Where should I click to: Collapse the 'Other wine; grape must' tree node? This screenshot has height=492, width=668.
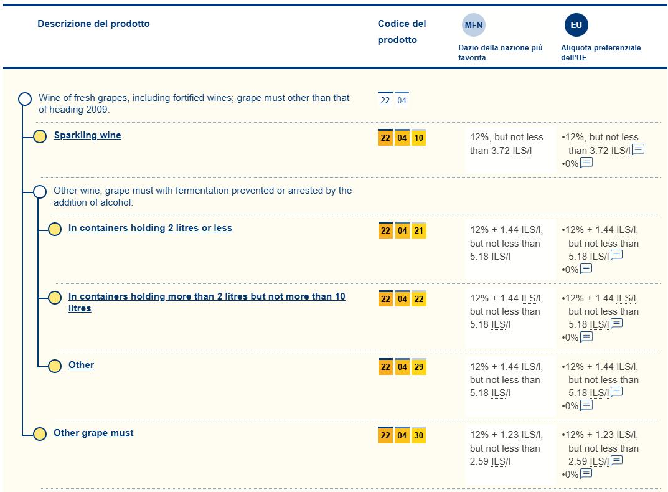coord(40,192)
